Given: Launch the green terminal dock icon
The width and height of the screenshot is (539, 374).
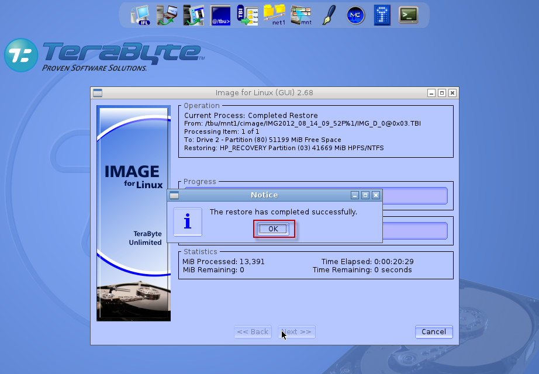Looking at the screenshot, I should pos(409,15).
